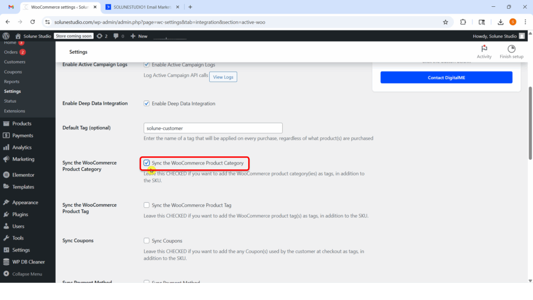This screenshot has height=300, width=533.
Task: Open Extensions in WooCommerce submenu
Action: pyautogui.click(x=15, y=111)
